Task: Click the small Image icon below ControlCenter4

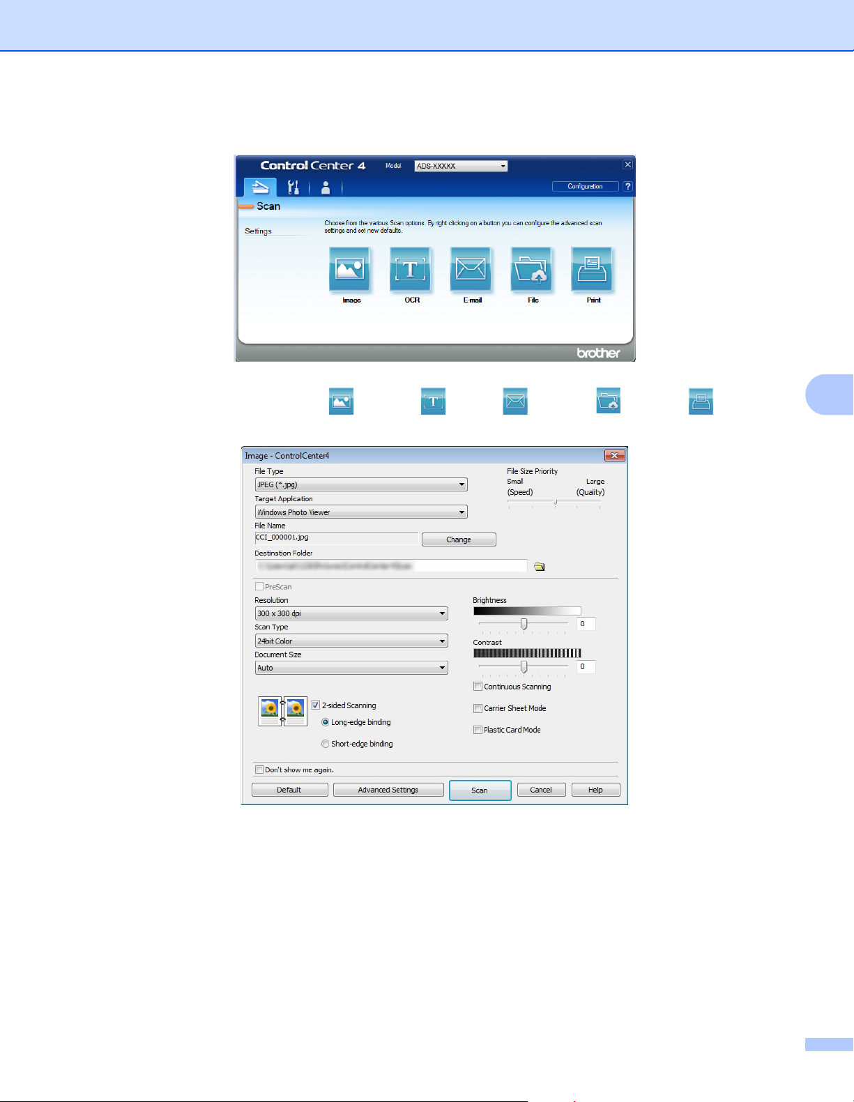Action: (341, 401)
